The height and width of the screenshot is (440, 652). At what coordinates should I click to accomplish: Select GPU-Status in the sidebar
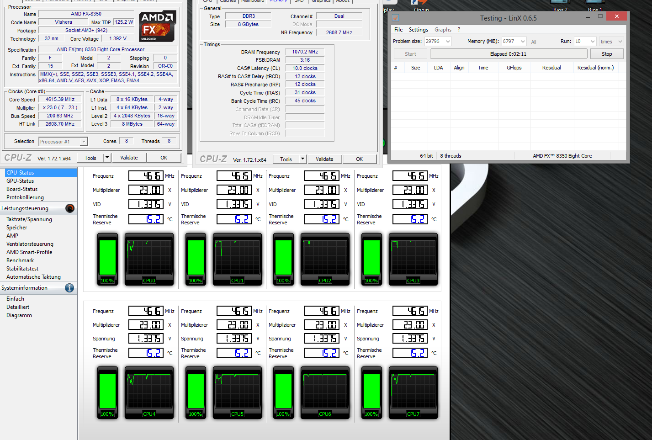20,181
